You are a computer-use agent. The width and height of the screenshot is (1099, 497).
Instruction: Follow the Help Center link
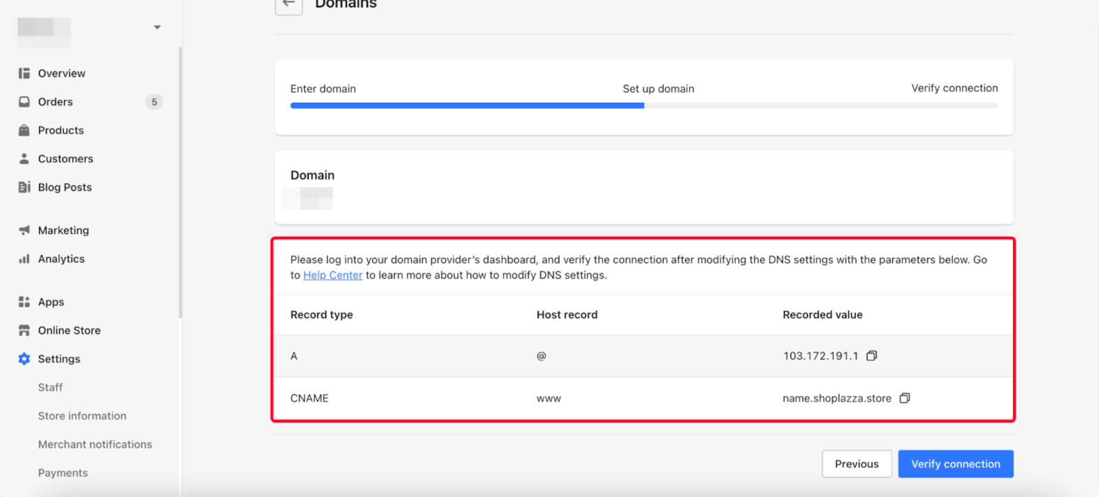tap(332, 275)
